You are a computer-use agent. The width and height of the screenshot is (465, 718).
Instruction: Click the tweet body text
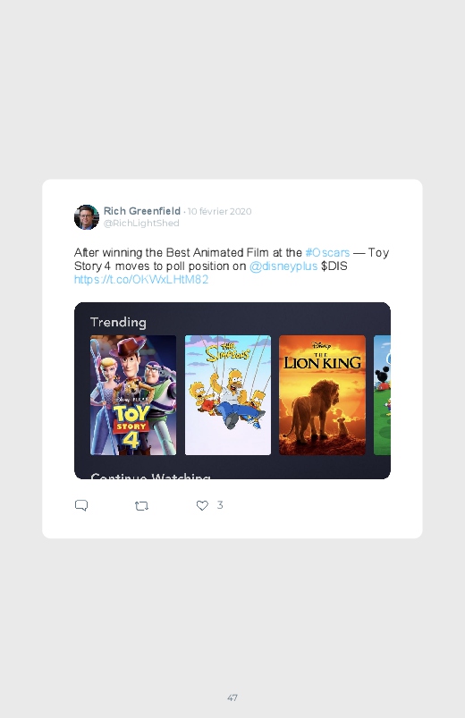click(x=232, y=266)
